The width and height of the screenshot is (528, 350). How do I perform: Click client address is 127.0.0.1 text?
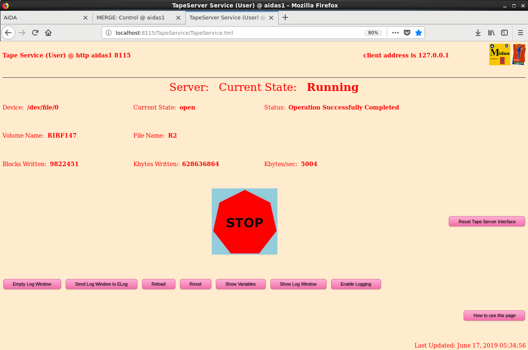click(406, 55)
